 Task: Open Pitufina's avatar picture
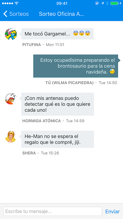(x=11, y=34)
